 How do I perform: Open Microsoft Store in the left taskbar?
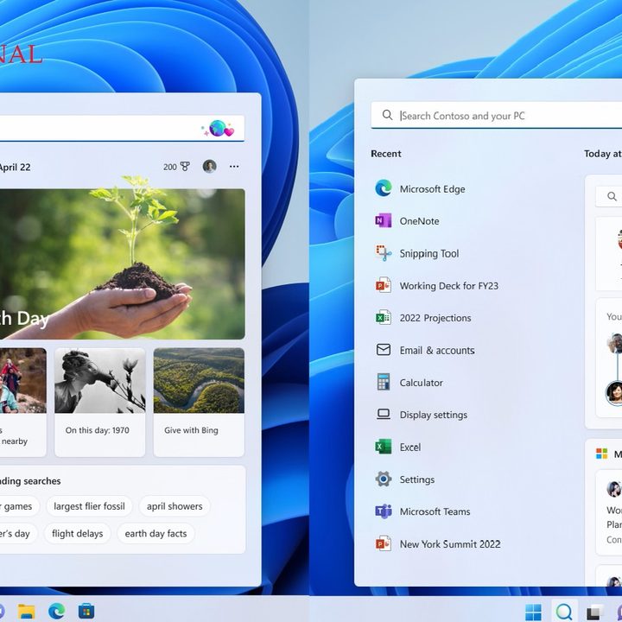86,611
